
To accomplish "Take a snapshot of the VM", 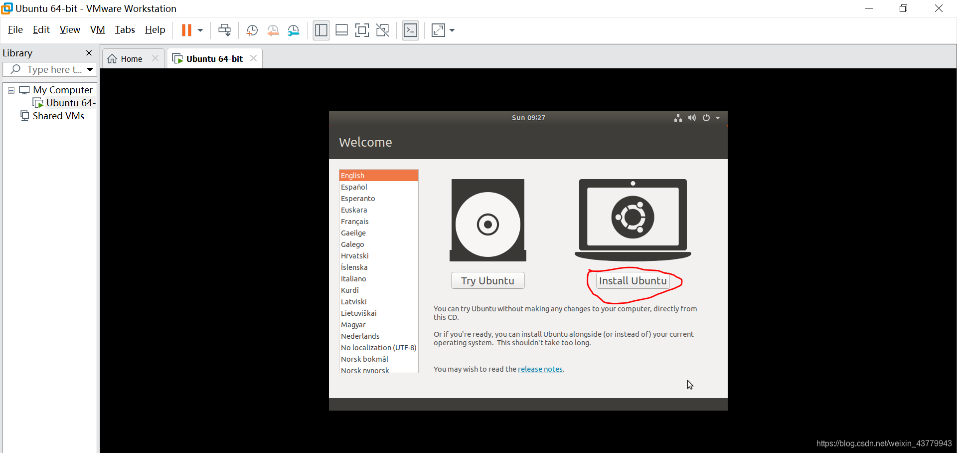I will pos(252,30).
